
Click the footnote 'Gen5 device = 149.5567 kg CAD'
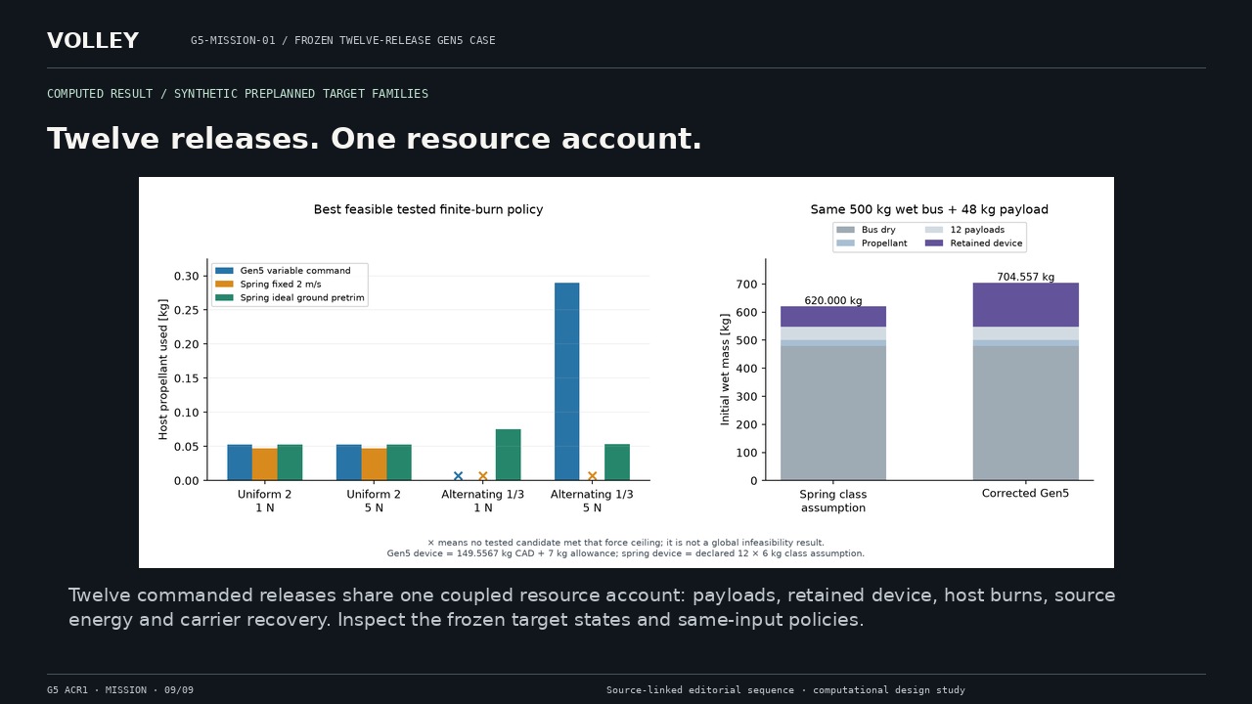click(626, 553)
